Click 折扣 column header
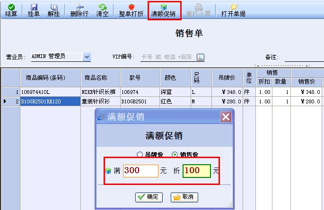This screenshot has height=210, width=324. tap(264, 82)
